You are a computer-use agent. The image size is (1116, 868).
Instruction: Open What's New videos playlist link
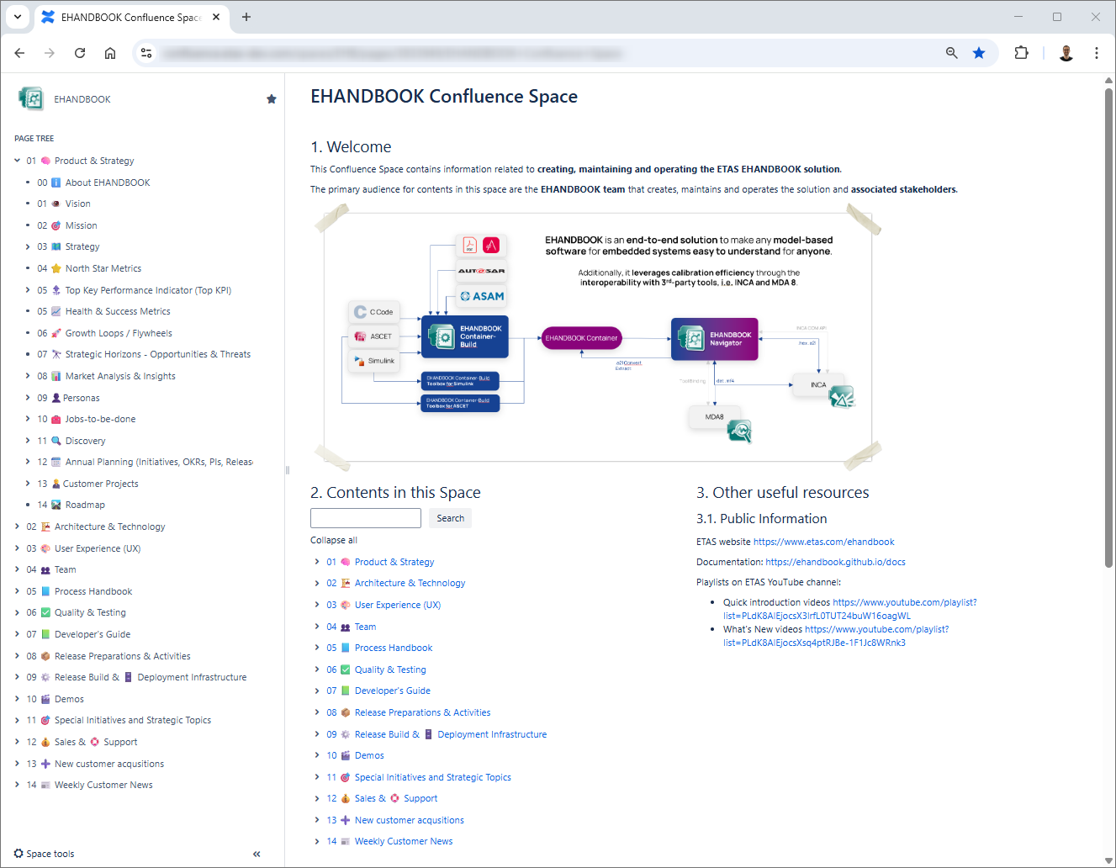(836, 636)
